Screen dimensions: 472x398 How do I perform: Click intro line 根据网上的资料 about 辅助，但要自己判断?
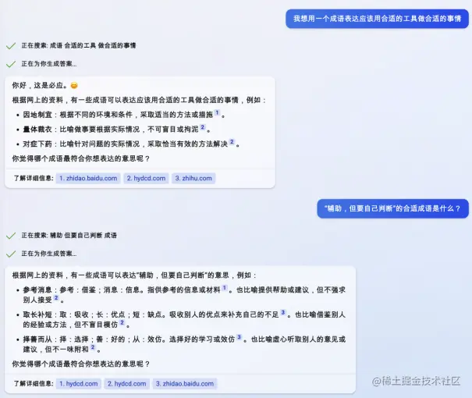pos(134,275)
